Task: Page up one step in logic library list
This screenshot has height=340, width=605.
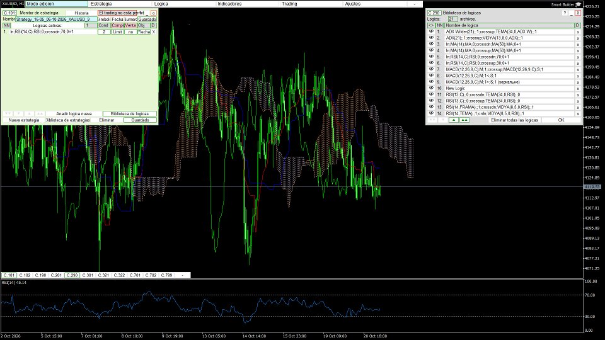Action: (454, 120)
